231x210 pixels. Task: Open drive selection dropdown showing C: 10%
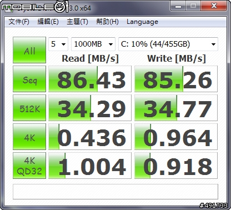[168, 44]
